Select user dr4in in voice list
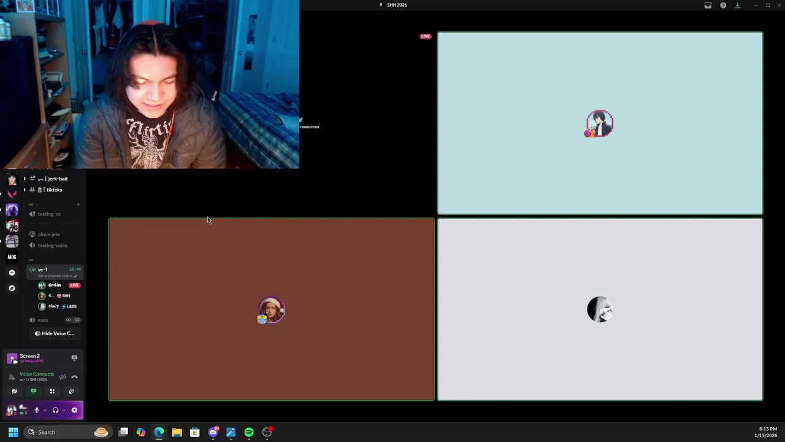 55,285
